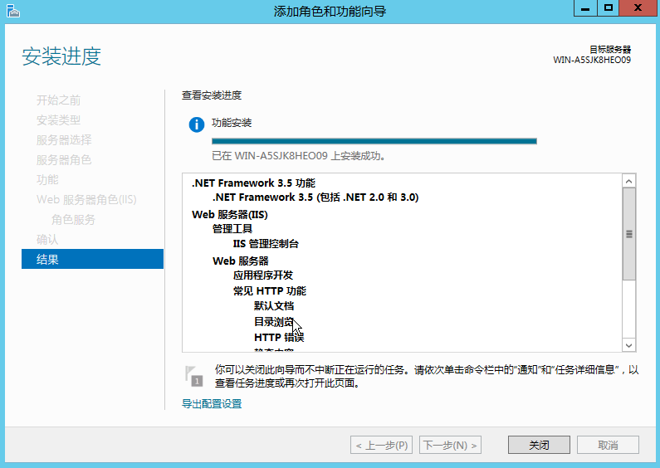The height and width of the screenshot is (468, 660).
Task: Click 'Web 服务器(IIS)' row
Action: pyautogui.click(x=230, y=215)
